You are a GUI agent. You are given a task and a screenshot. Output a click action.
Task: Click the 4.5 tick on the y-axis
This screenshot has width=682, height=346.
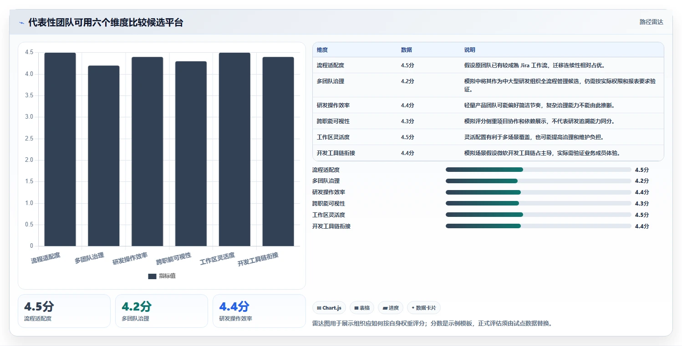tap(29, 53)
